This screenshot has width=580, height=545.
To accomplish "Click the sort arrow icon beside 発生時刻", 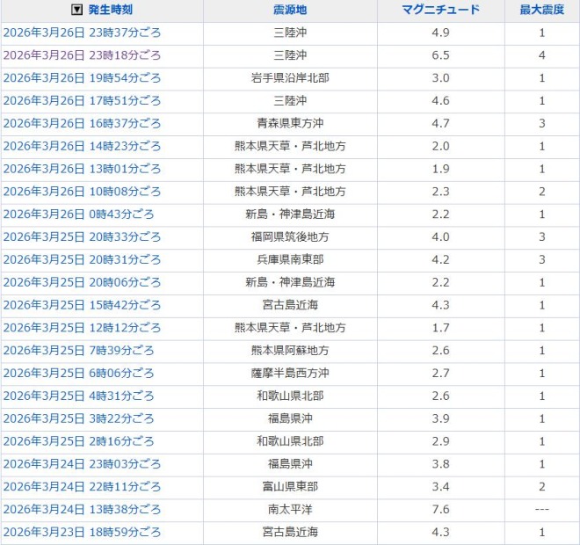I will [x=77, y=10].
